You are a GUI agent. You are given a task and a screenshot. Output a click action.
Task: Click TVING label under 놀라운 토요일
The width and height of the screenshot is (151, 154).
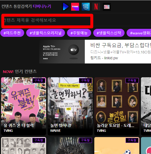click(101, 131)
